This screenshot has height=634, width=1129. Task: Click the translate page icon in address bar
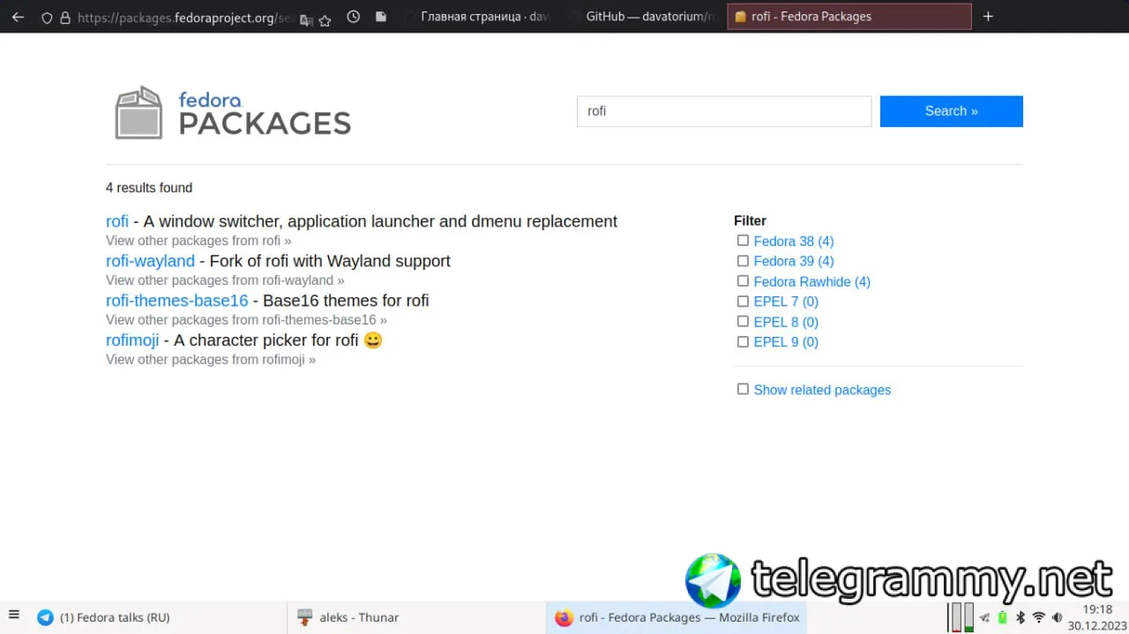(306, 19)
